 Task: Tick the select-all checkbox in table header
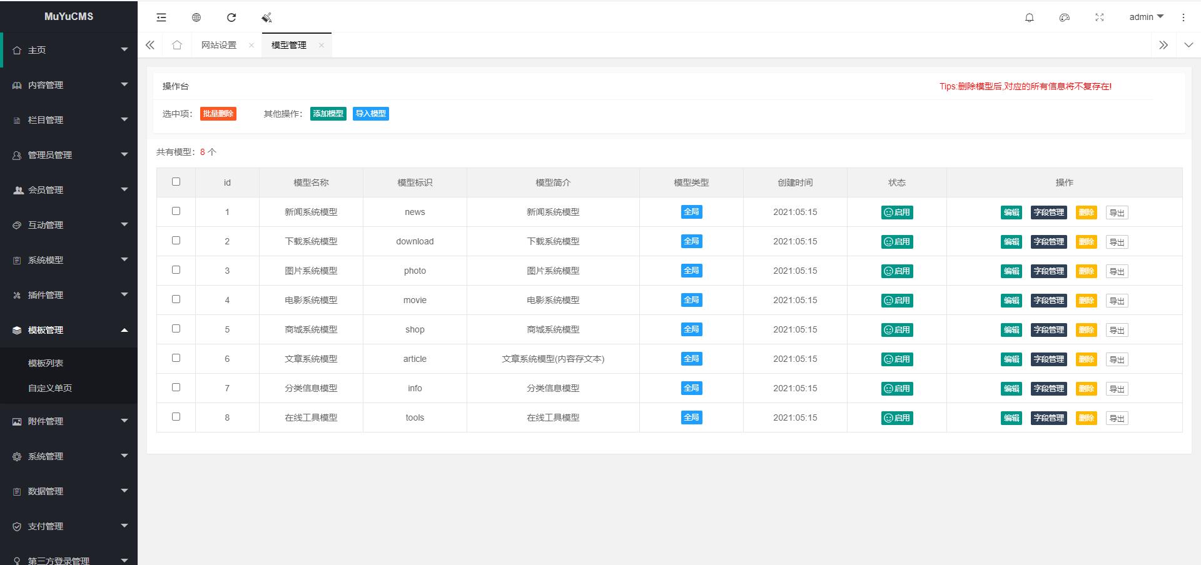pyautogui.click(x=176, y=182)
